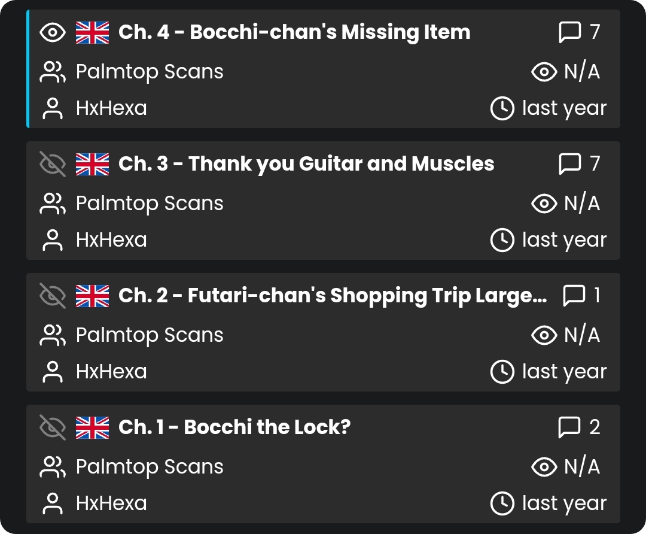View comments icon on Chapter 1
This screenshot has height=534, width=646.
569,427
